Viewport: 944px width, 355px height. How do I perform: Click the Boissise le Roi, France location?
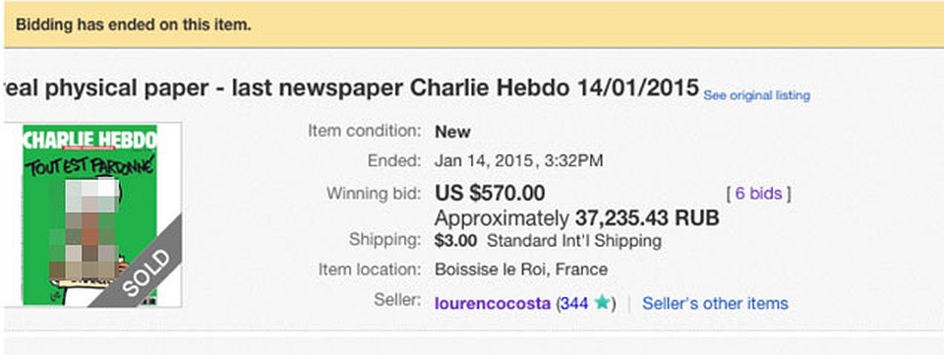(521, 269)
